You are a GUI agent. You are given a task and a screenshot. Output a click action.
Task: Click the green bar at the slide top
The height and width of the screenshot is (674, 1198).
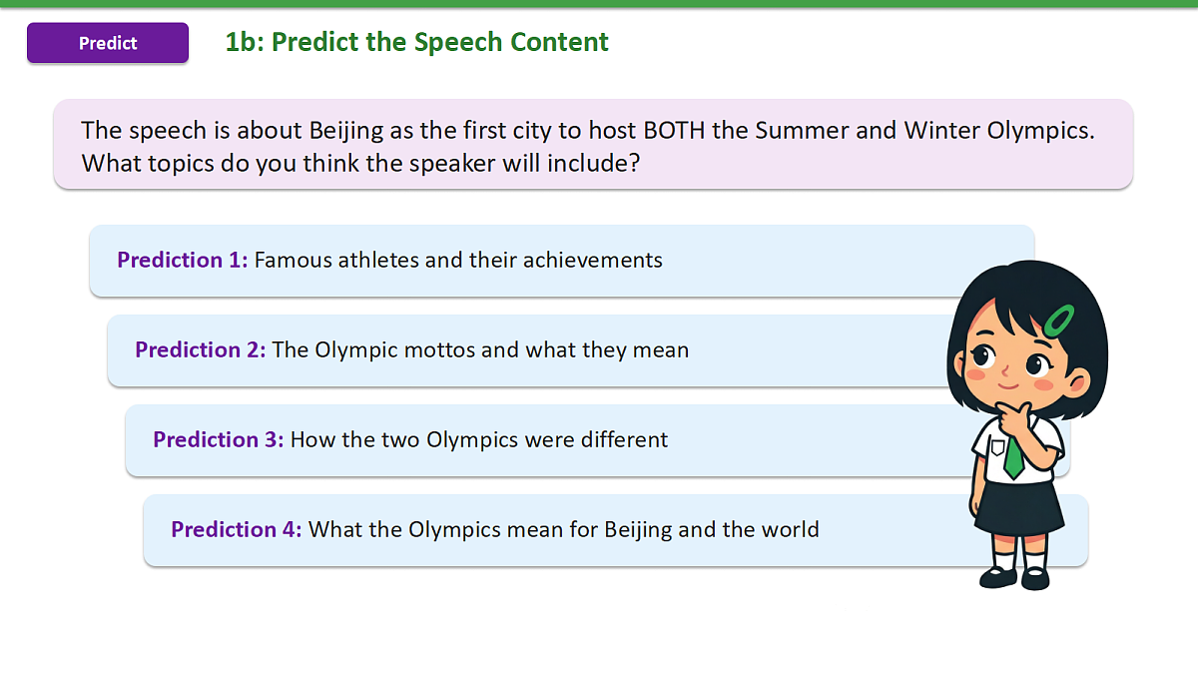(599, 3)
